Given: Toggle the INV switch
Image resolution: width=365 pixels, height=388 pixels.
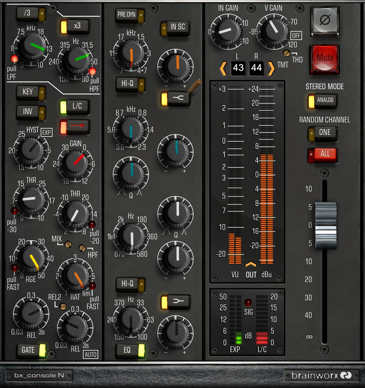Looking at the screenshot, I should (31, 113).
